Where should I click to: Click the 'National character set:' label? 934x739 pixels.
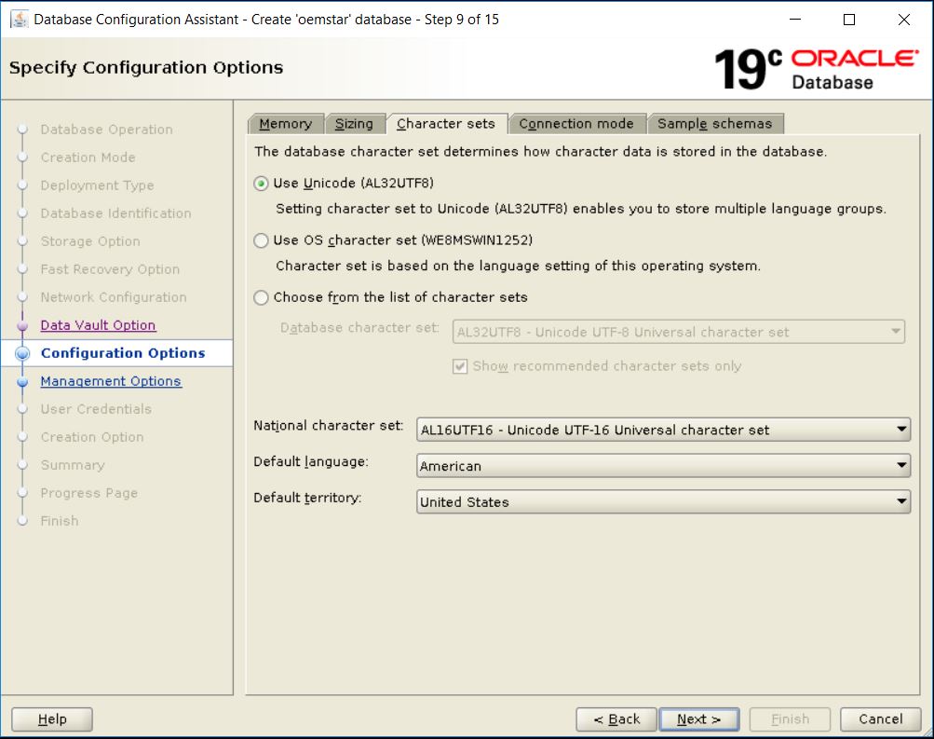pyautogui.click(x=328, y=426)
